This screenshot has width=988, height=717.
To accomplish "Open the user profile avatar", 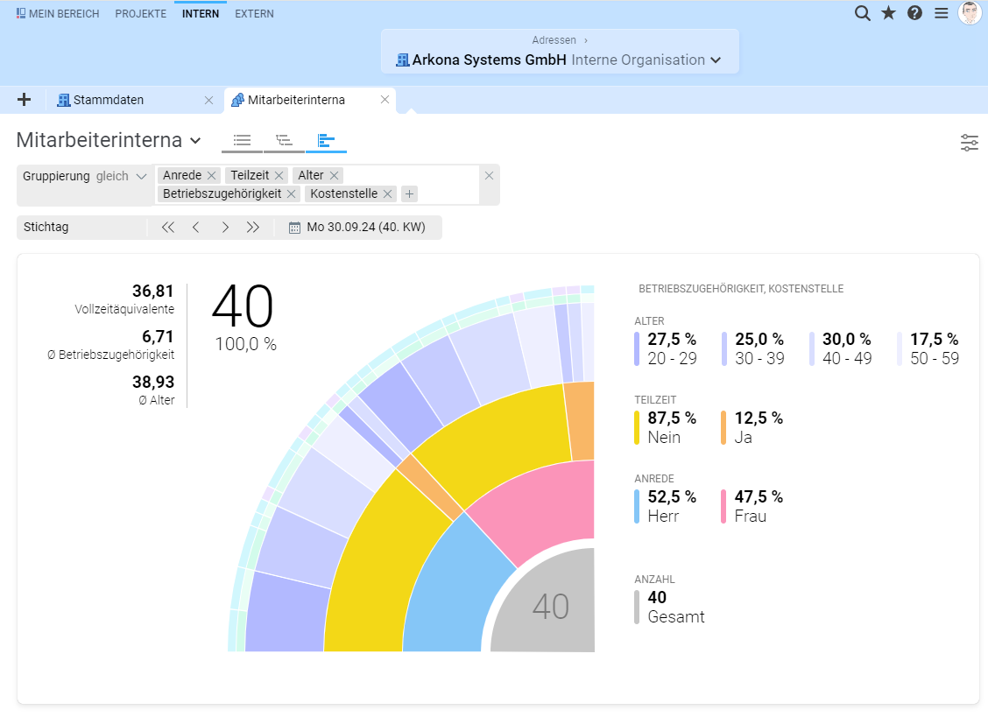I will (969, 12).
